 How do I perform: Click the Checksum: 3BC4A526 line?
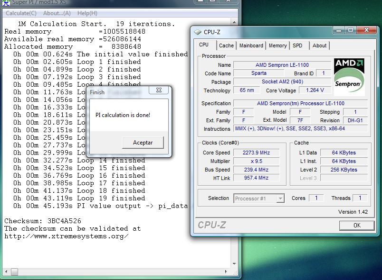click(x=43, y=221)
